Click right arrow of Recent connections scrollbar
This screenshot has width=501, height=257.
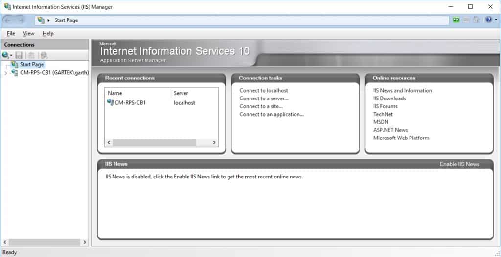coord(214,143)
